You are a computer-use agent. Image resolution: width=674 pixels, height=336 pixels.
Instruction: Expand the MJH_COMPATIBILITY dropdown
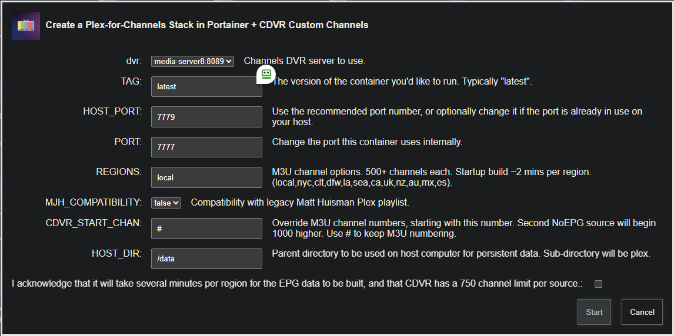[166, 203]
